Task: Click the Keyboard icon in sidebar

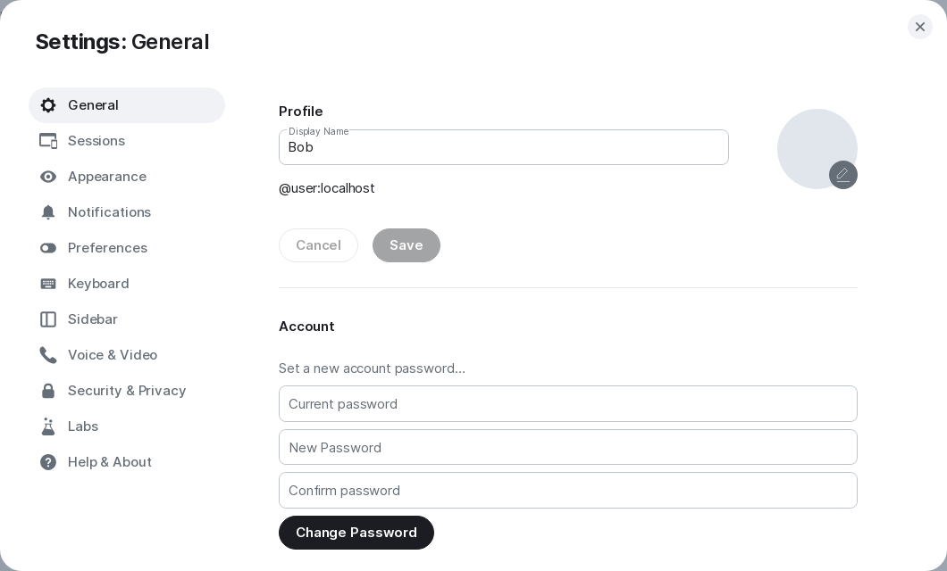Action: [48, 284]
